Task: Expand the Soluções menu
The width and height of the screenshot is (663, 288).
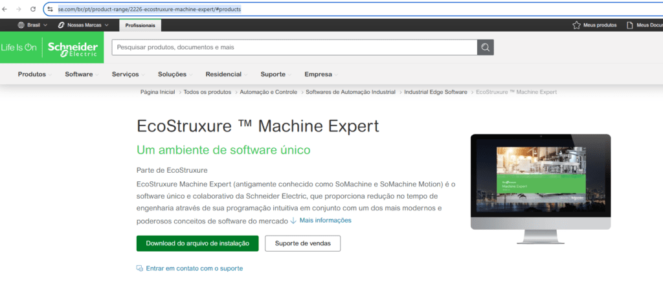Action: pyautogui.click(x=175, y=74)
